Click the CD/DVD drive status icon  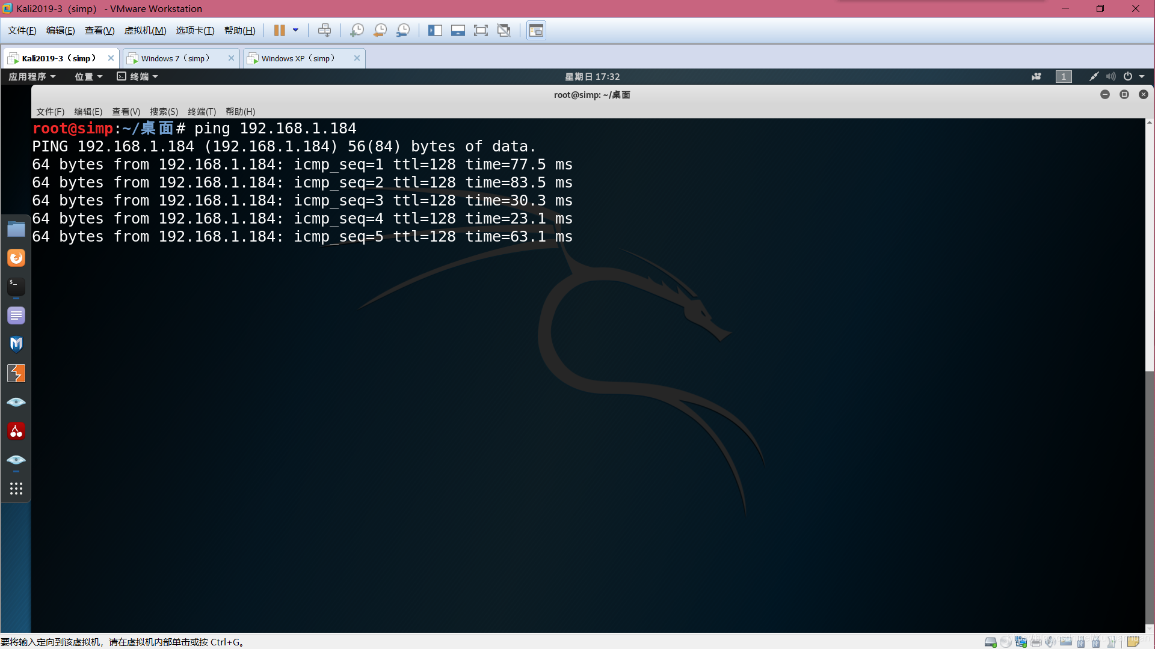pos(1006,642)
